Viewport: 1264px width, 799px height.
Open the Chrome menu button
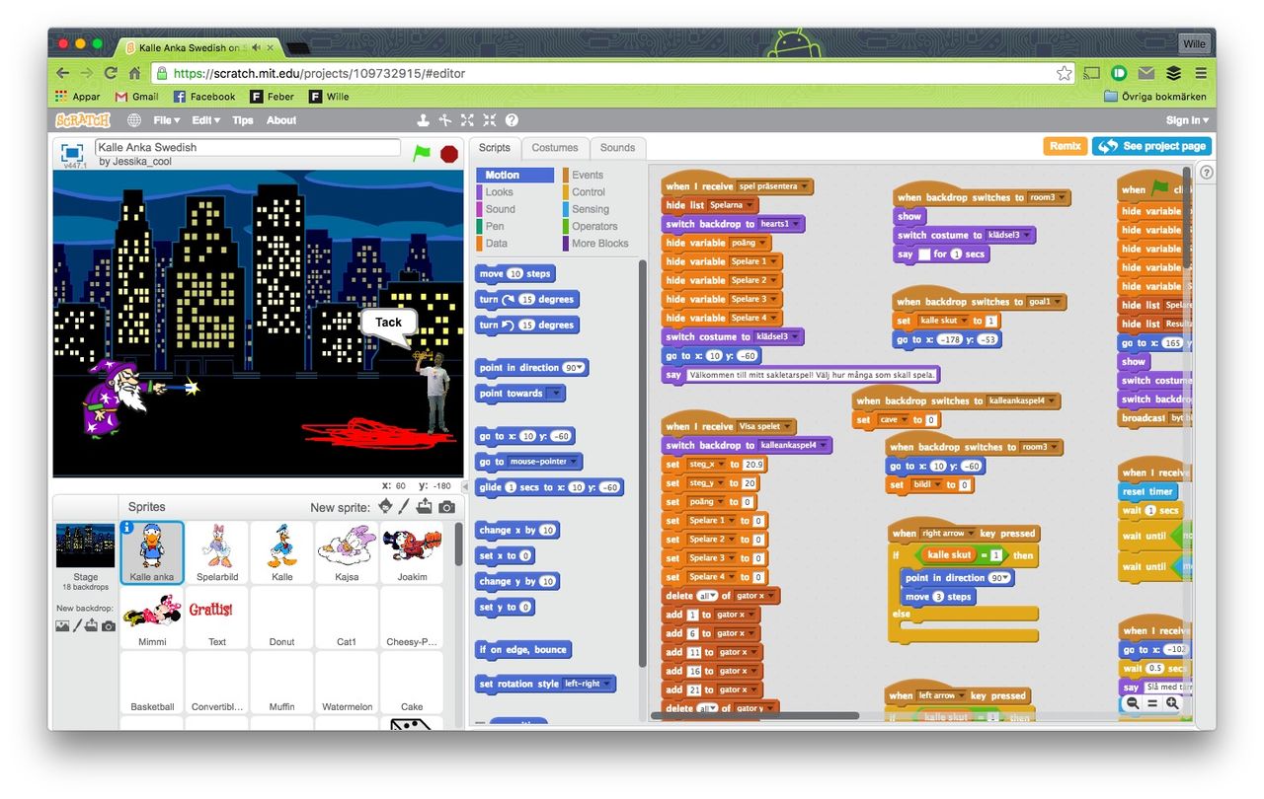(x=1201, y=73)
